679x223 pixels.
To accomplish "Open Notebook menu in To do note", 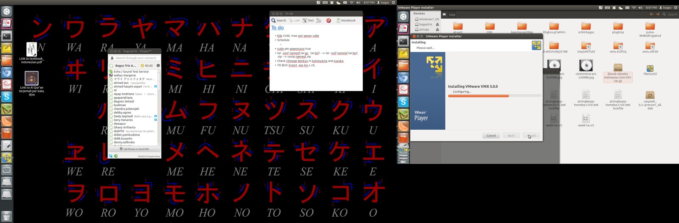I will pyautogui.click(x=346, y=20).
